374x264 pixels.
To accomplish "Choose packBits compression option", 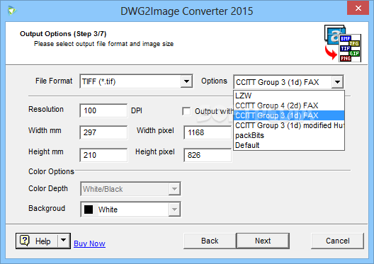I will click(x=289, y=136).
